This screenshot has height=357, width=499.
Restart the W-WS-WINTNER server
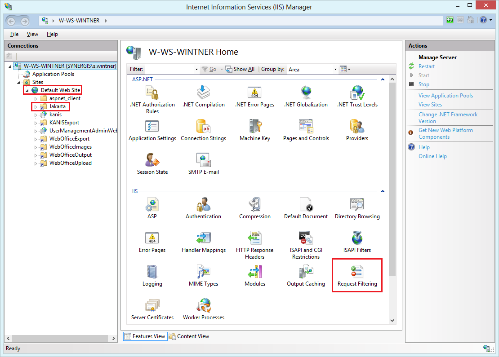tap(426, 66)
